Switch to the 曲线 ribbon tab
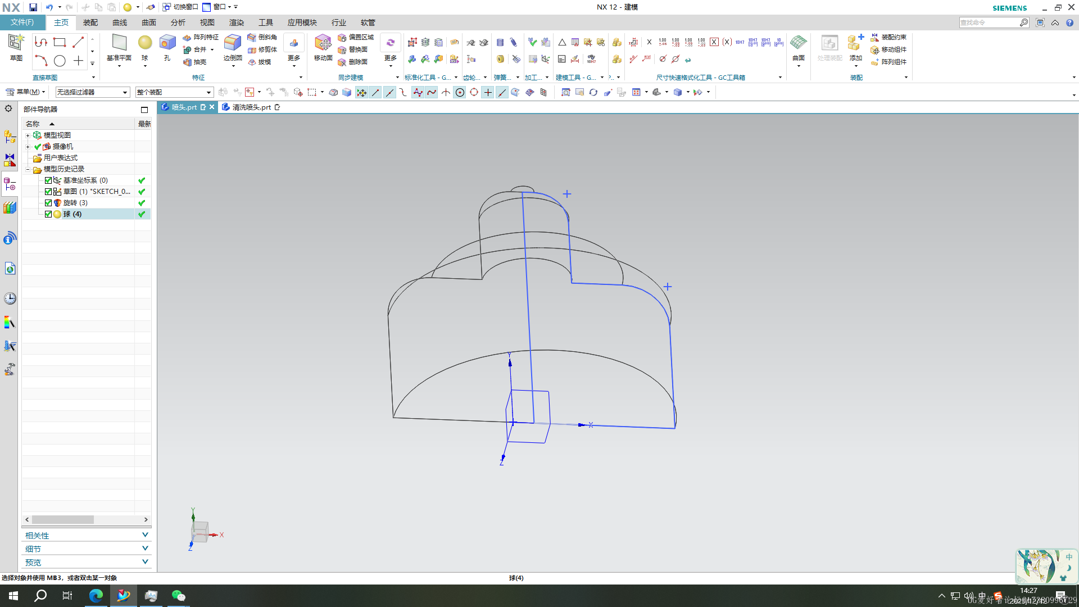 coord(120,22)
